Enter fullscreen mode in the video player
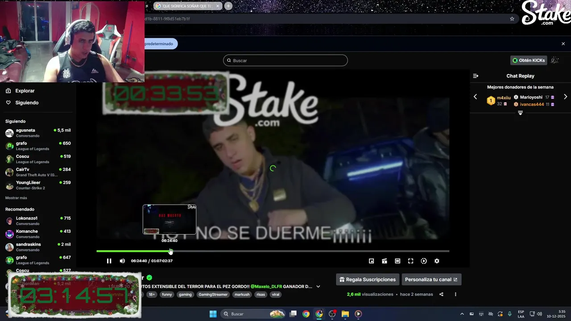This screenshot has height=321, width=571. click(x=410, y=261)
